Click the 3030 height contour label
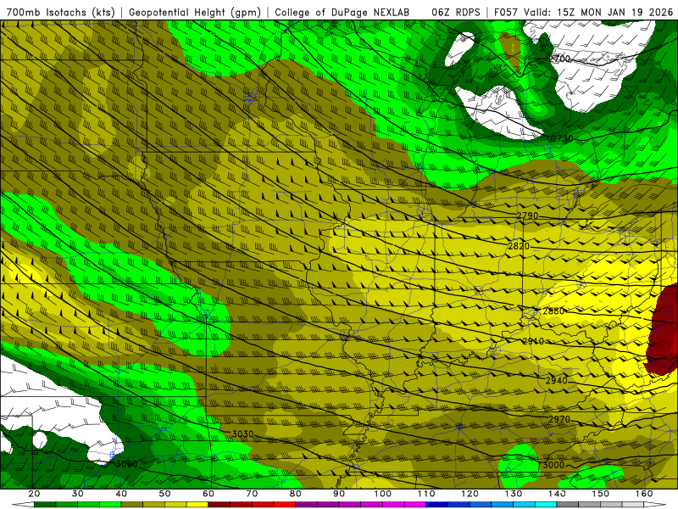The width and height of the screenshot is (678, 509). coord(242,433)
